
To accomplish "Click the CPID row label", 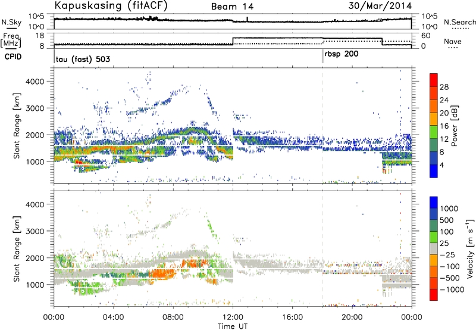I will tap(13, 57).
